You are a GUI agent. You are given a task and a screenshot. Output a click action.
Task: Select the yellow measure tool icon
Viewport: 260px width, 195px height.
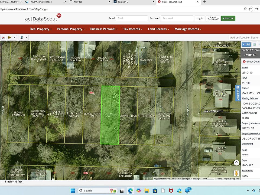(x=10, y=38)
